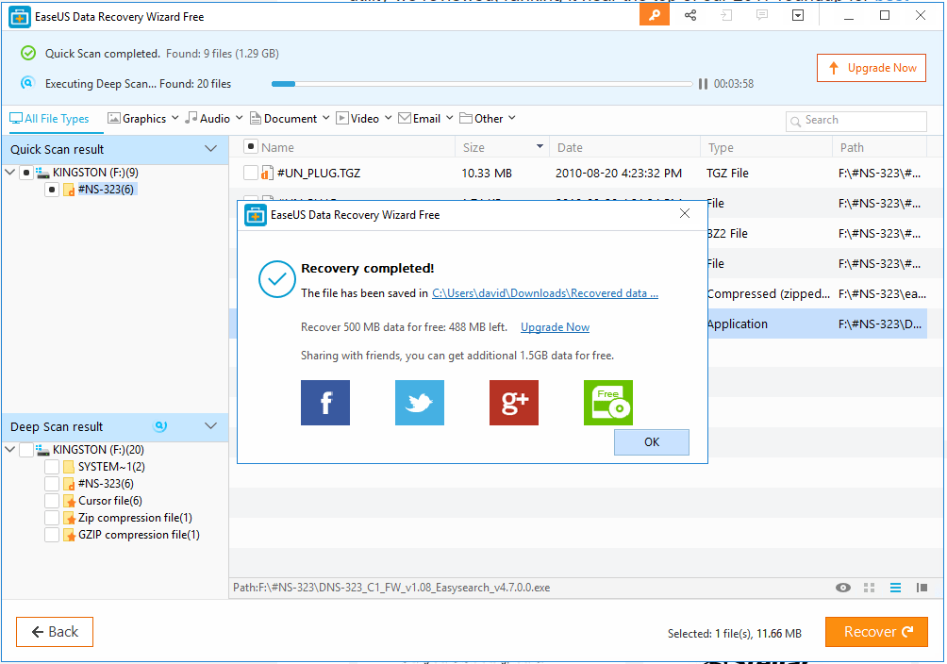This screenshot has width=947, height=664.
Task: Switch to thumbnail grid view
Action: tap(869, 588)
